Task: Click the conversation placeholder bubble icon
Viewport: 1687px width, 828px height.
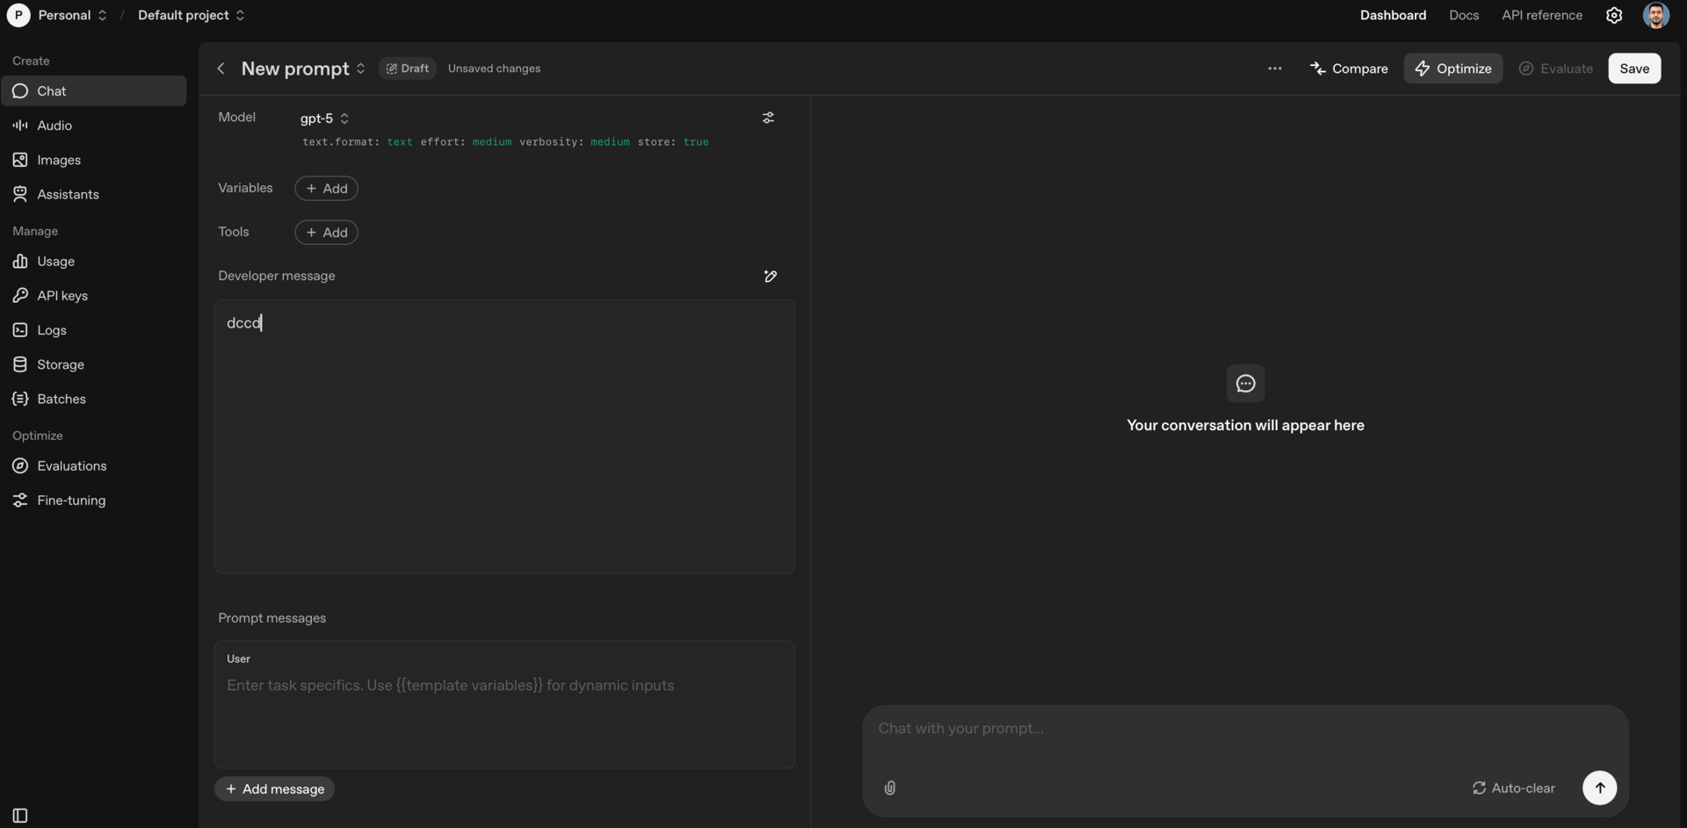Action: tap(1245, 384)
